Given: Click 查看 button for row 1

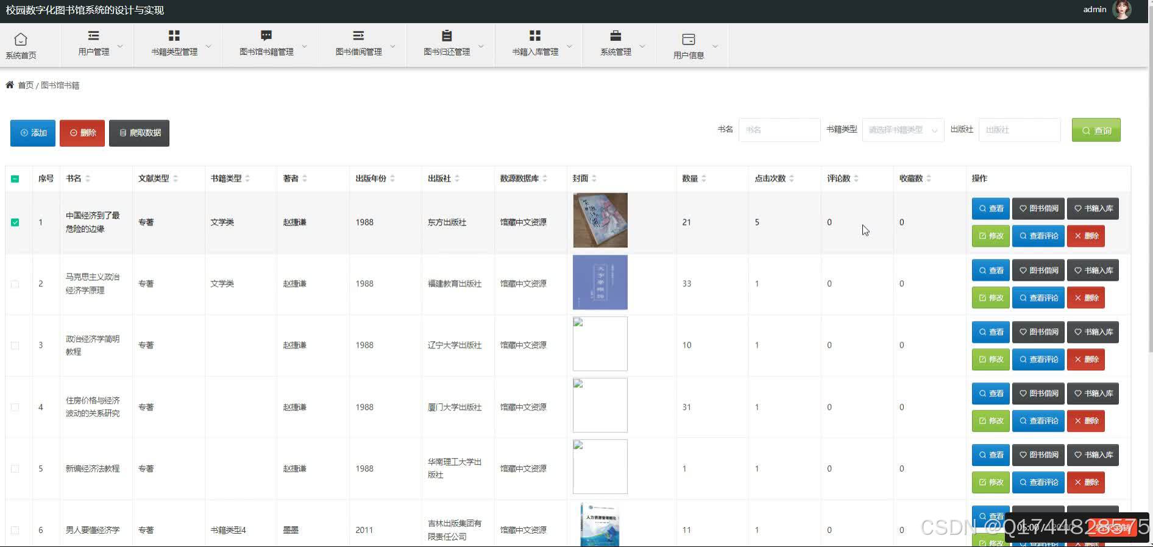Looking at the screenshot, I should tap(990, 208).
